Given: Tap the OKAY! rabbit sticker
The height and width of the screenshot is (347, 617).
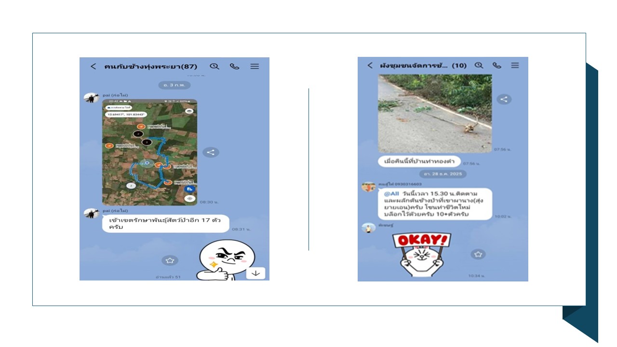Looking at the screenshot, I should 421,254.
